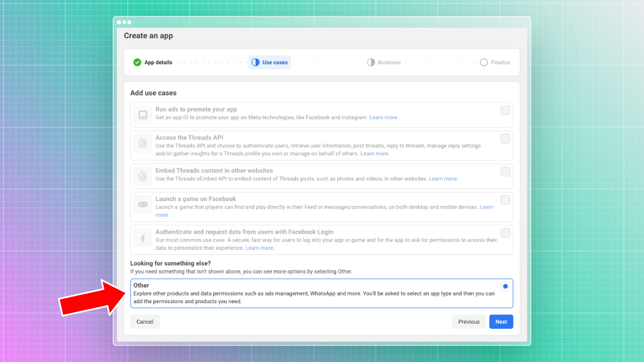Image resolution: width=644 pixels, height=362 pixels.
Task: Select the Other radio button
Action: pos(505,286)
